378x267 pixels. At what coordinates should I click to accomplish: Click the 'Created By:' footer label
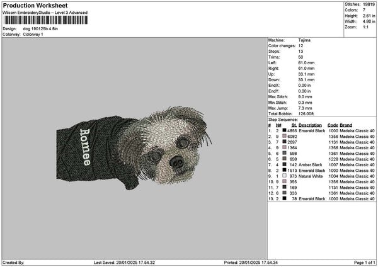(13, 263)
